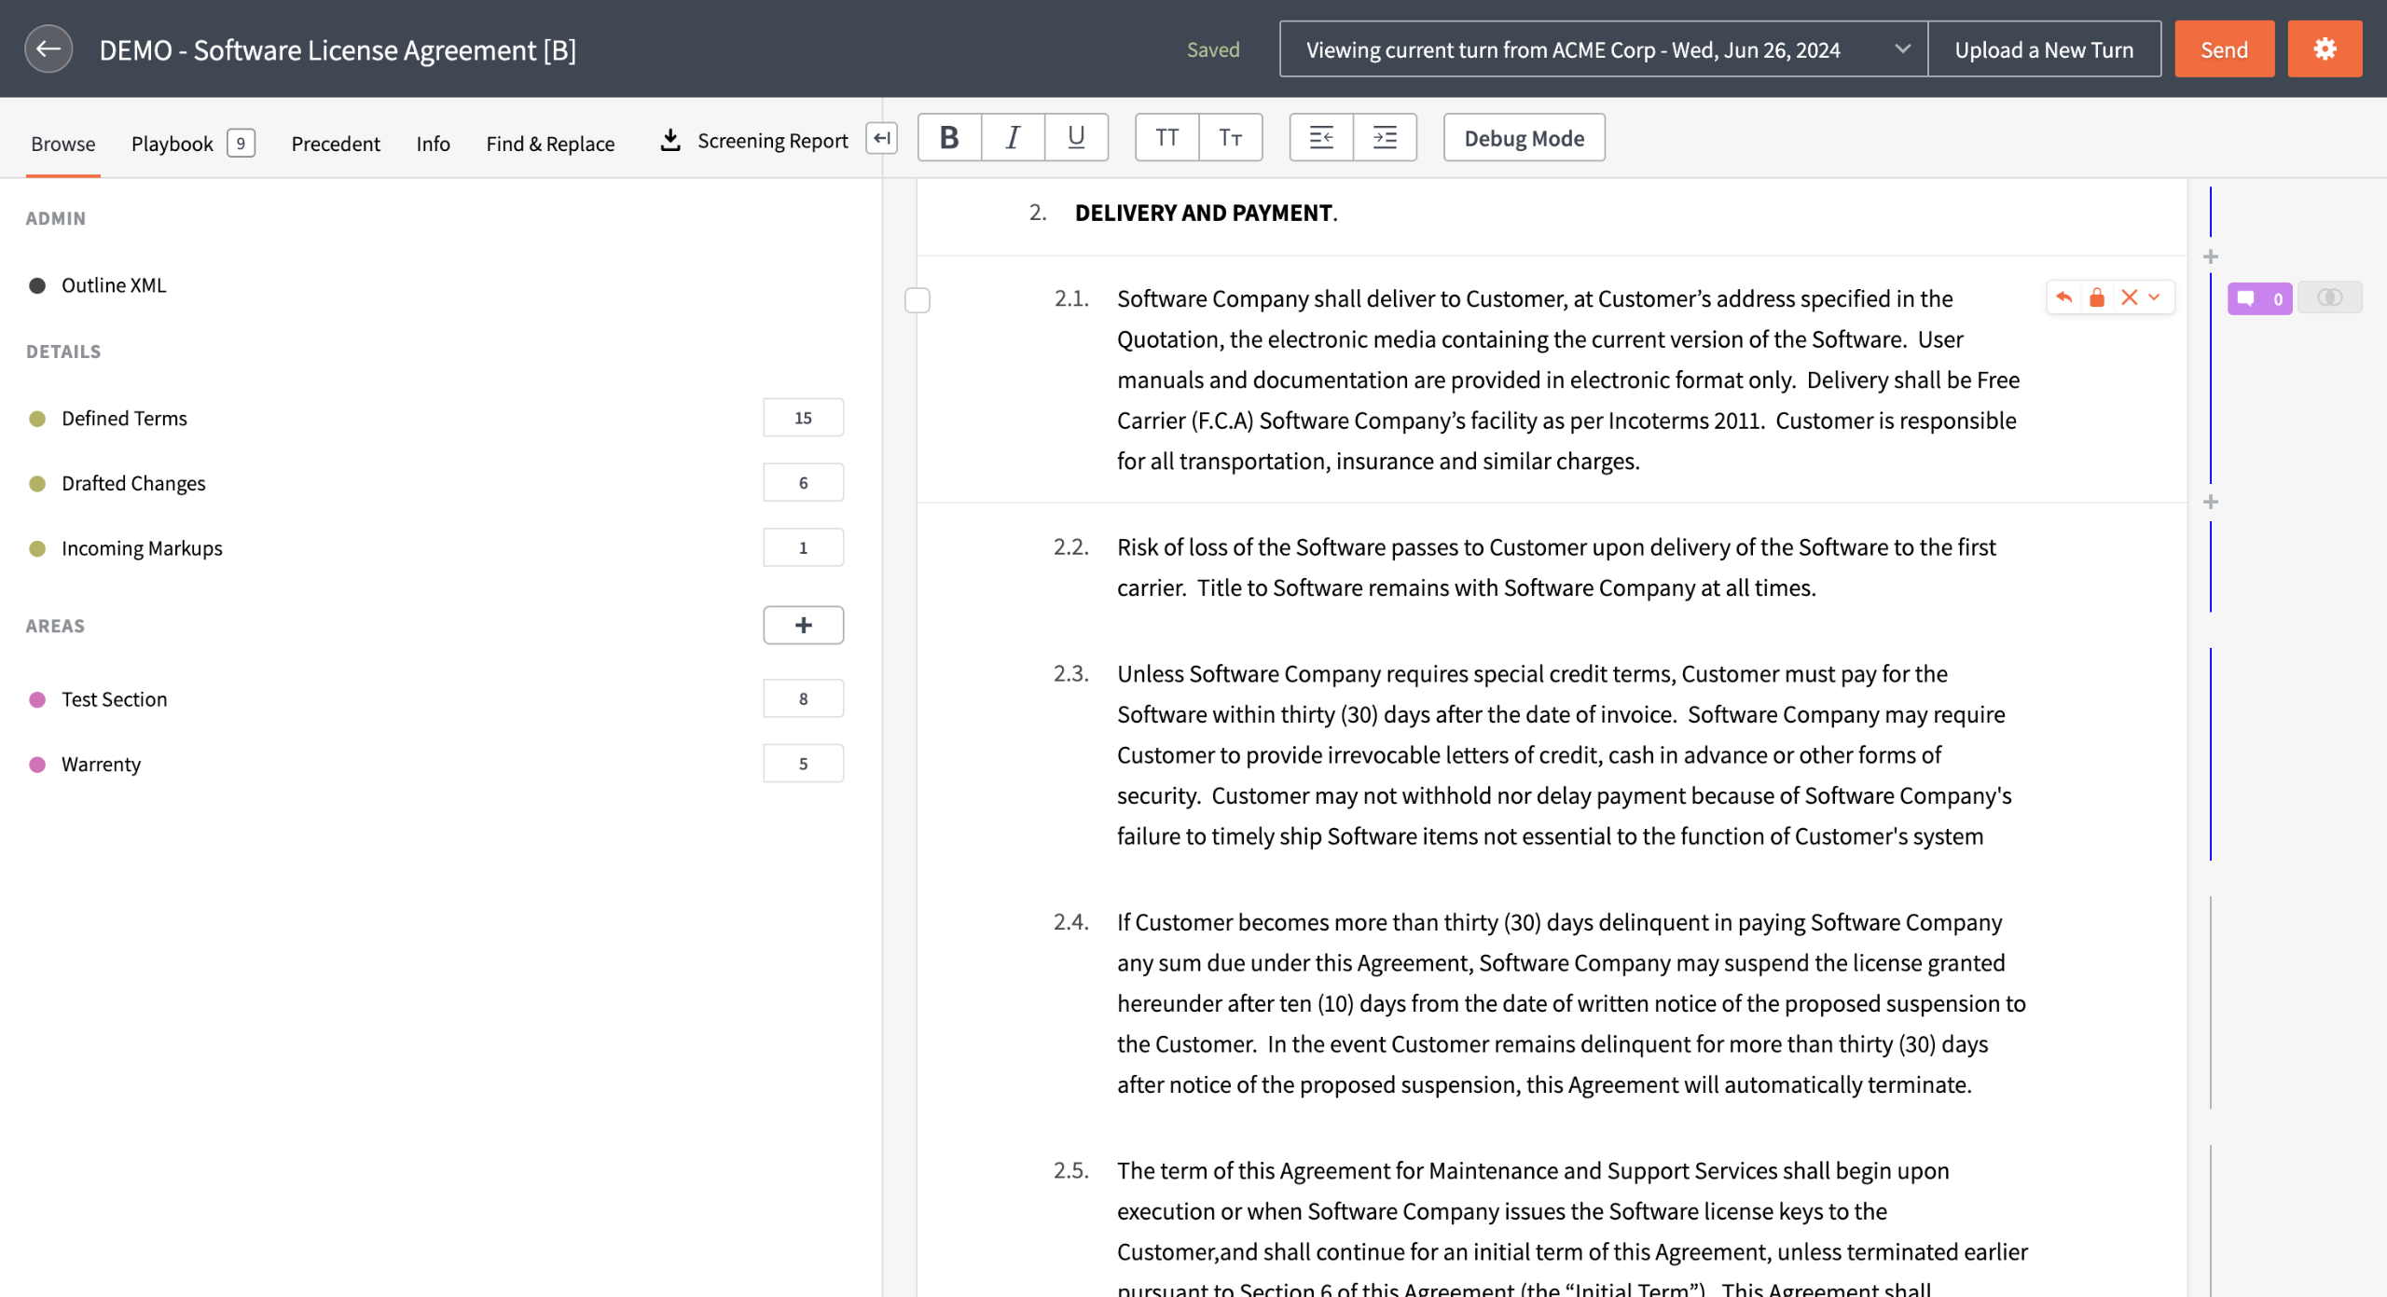Click the all-caps TT formatting icon

(1166, 138)
